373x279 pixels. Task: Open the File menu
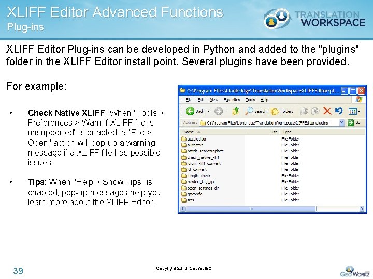point(189,100)
